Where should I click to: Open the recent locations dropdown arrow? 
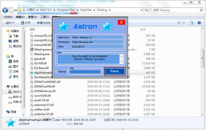tap(16, 10)
